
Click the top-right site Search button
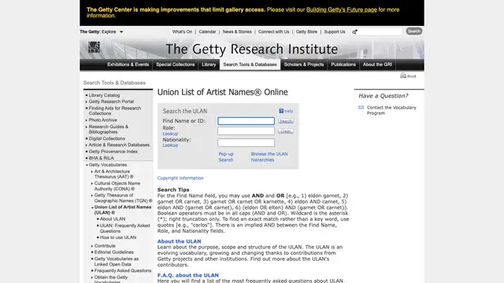point(414,31)
